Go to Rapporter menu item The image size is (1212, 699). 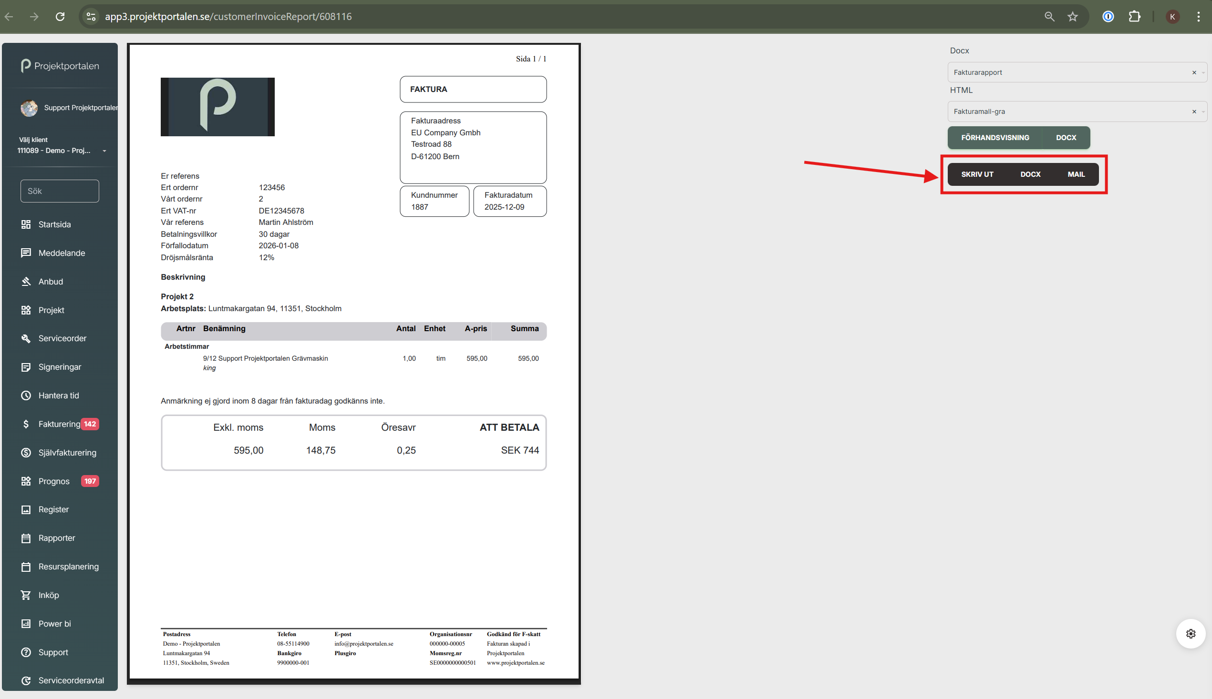click(x=57, y=537)
